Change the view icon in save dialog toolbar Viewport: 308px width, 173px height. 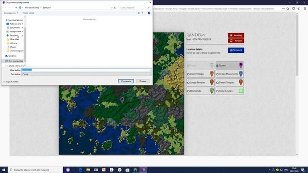pos(139,13)
